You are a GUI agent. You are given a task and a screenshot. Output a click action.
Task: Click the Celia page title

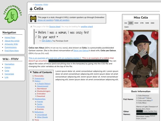click(38, 9)
